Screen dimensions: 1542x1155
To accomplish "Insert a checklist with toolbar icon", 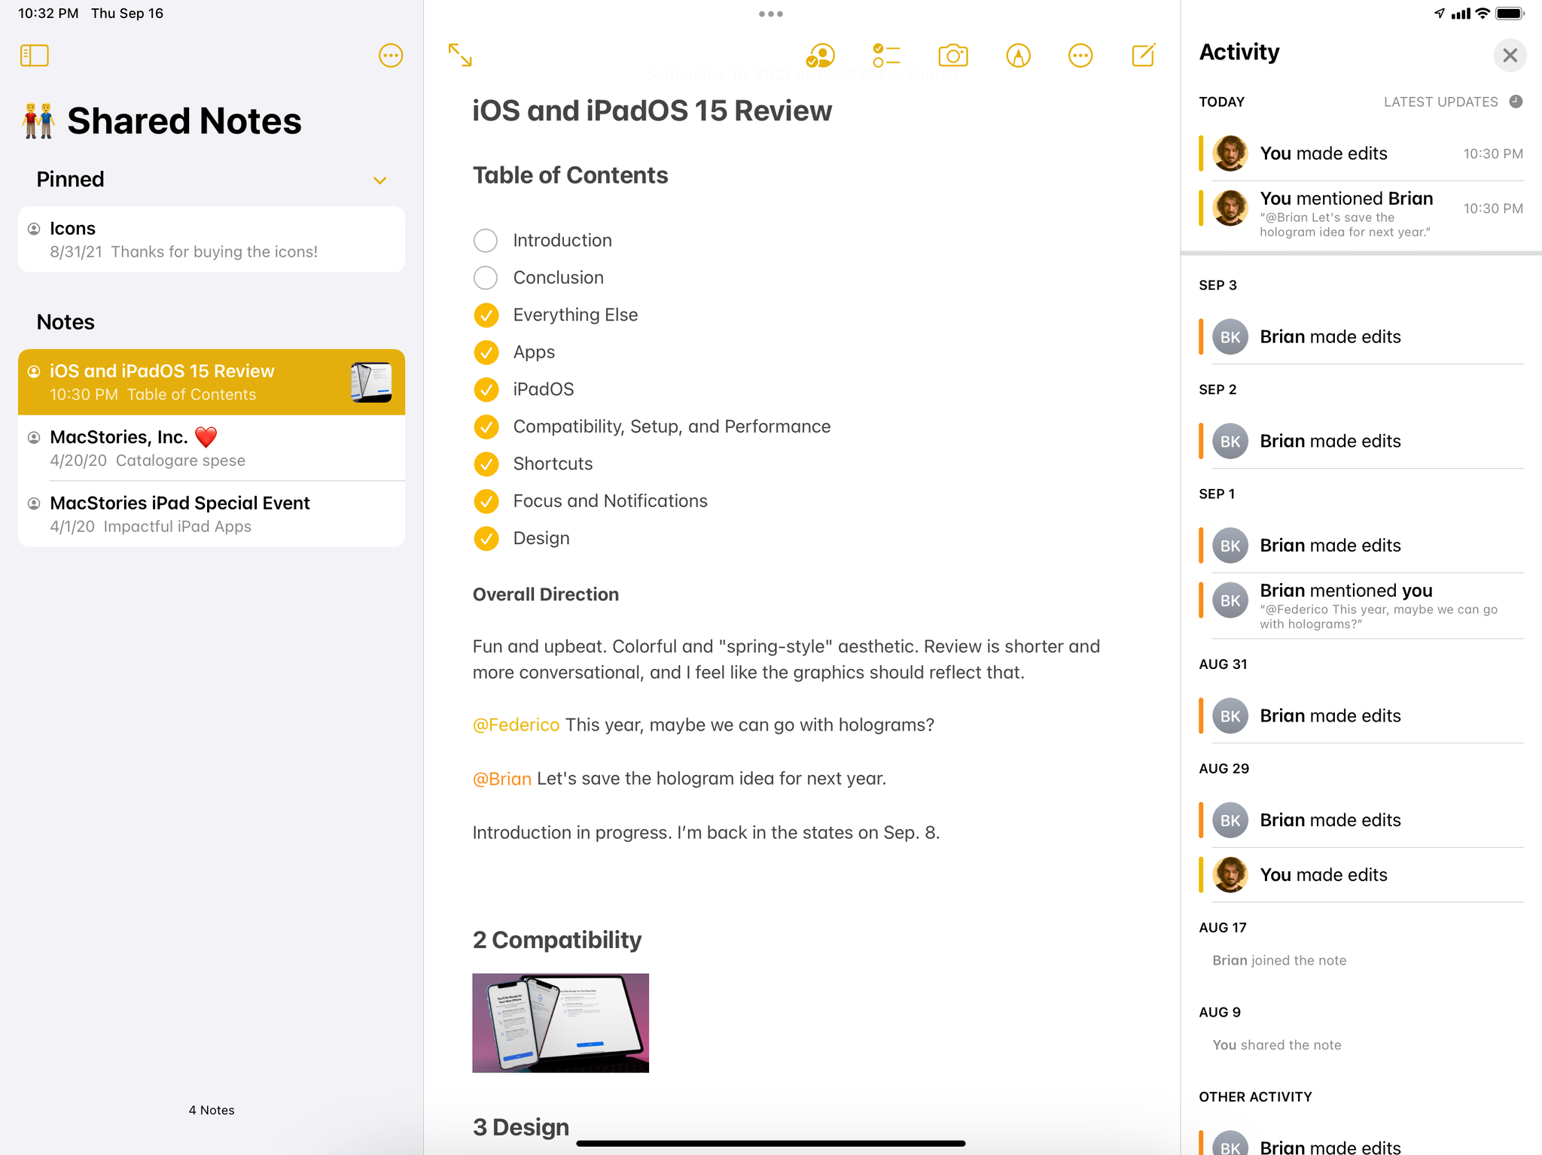I will click(x=886, y=55).
